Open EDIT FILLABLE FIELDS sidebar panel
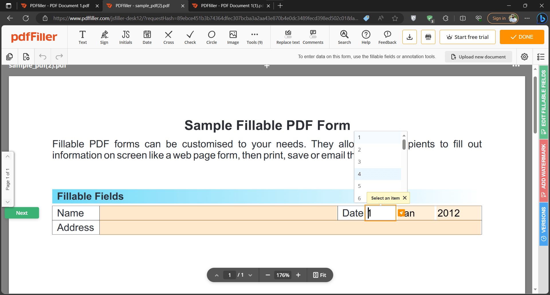Screen dimensions: 550x295 [x=544, y=100]
